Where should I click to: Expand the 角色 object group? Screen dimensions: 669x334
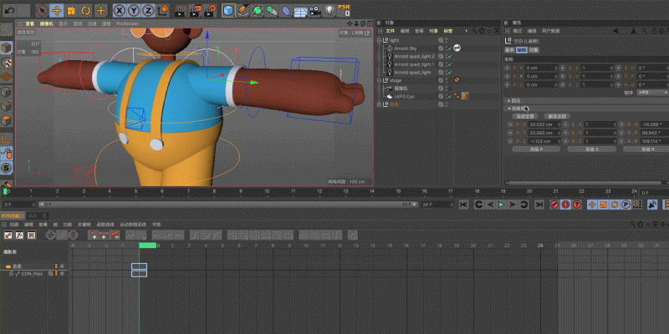tap(379, 104)
